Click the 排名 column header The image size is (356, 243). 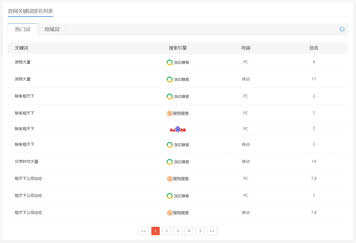314,48
